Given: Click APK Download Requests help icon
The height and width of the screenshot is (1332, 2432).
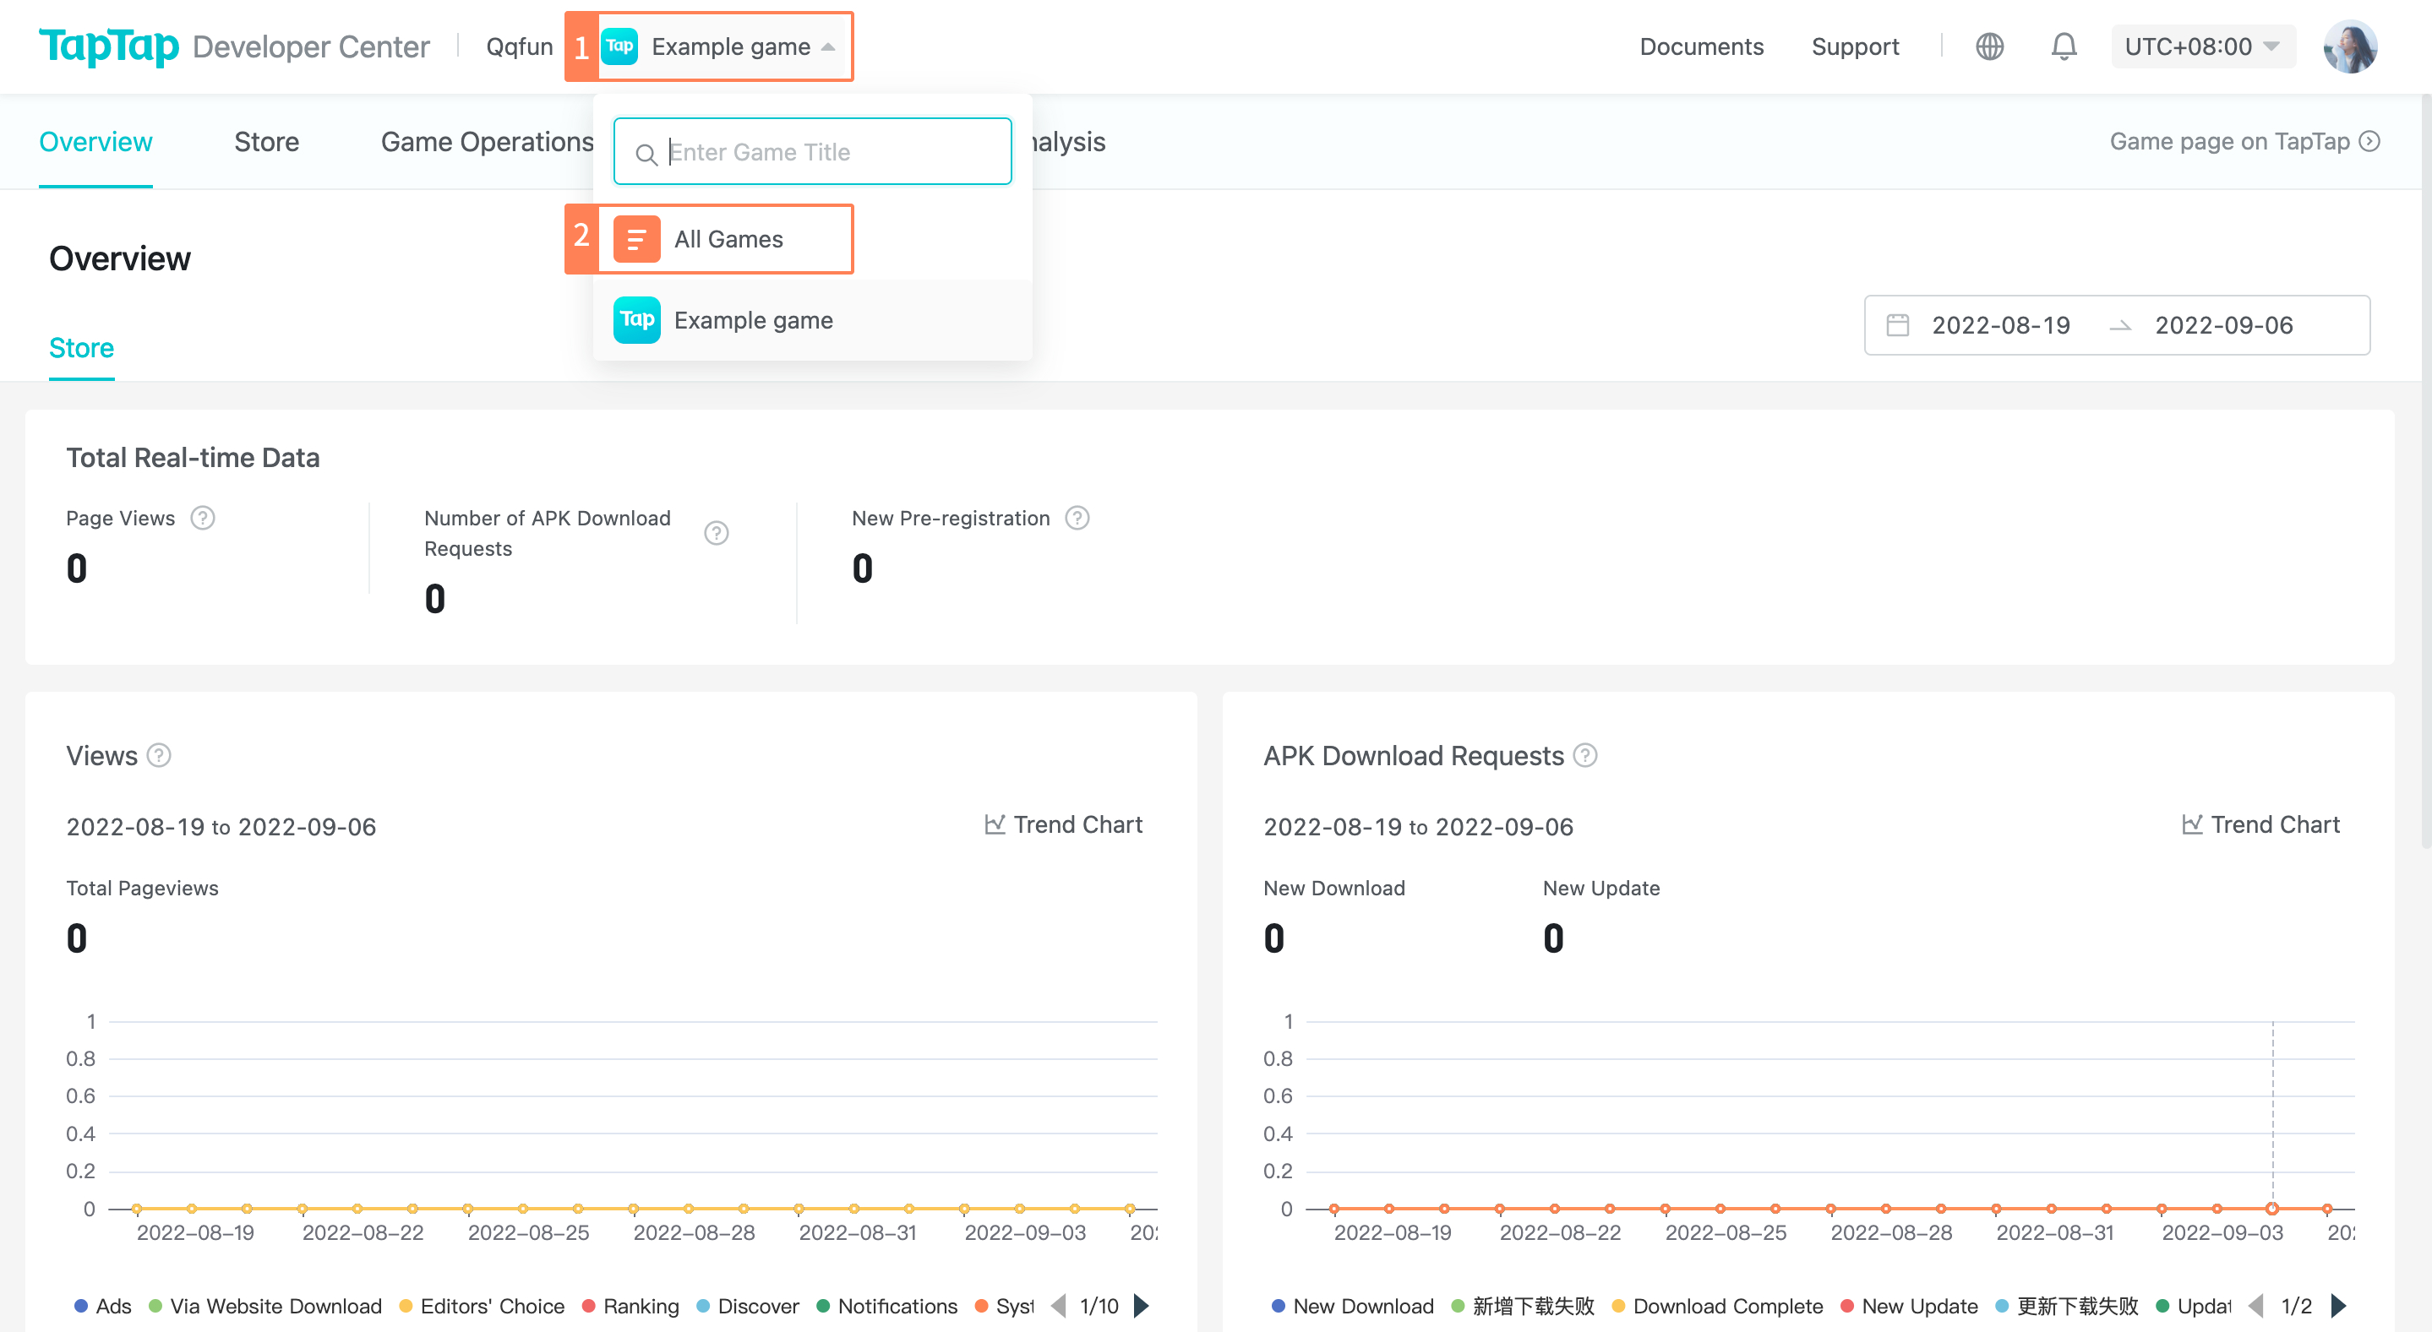Looking at the screenshot, I should tap(1585, 756).
